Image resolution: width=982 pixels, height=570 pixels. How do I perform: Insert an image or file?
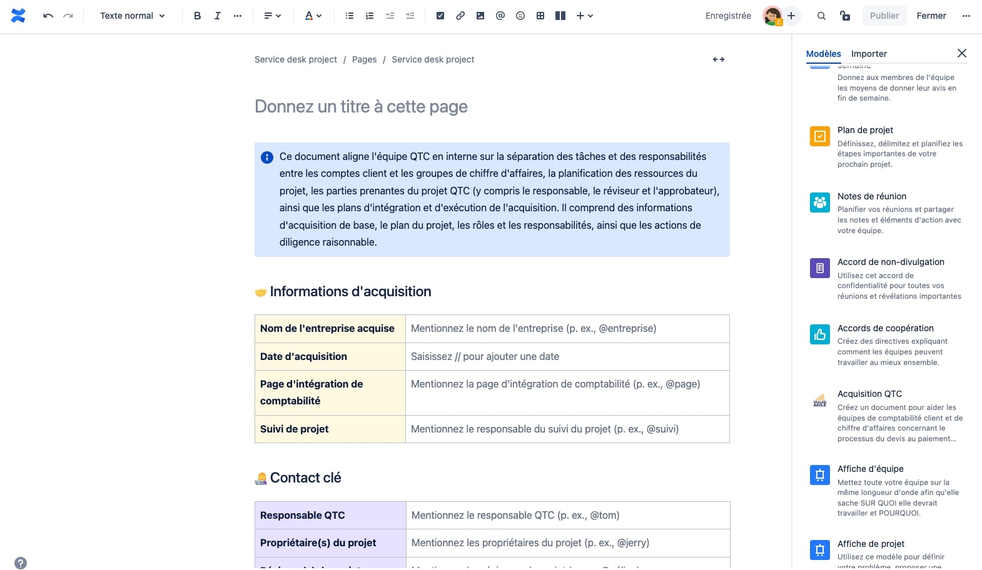(480, 16)
